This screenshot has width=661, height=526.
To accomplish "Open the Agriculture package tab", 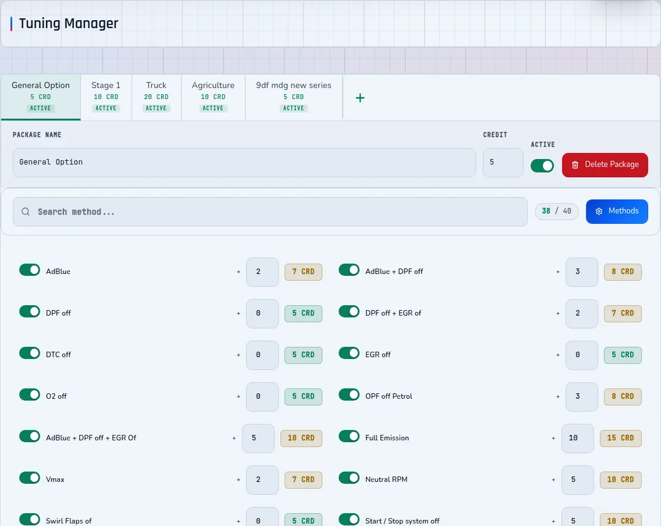I will [x=214, y=97].
